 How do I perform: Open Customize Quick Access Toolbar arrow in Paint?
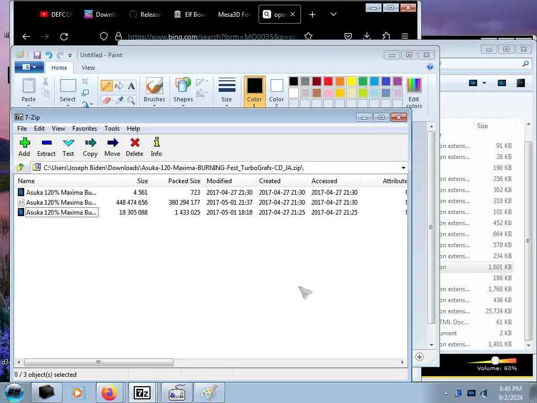pyautogui.click(x=70, y=55)
